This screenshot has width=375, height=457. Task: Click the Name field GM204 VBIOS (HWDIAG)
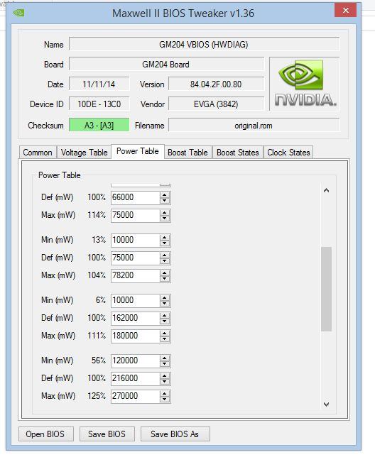point(204,44)
